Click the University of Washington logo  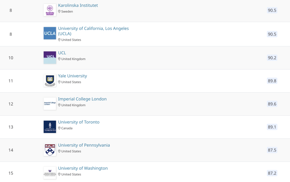pyautogui.click(x=50, y=173)
